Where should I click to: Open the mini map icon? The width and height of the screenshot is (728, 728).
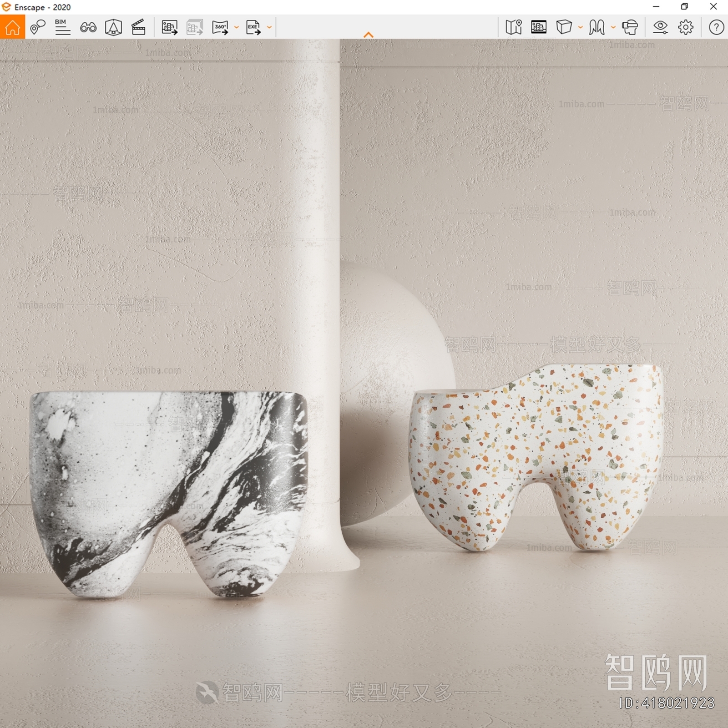point(514,27)
